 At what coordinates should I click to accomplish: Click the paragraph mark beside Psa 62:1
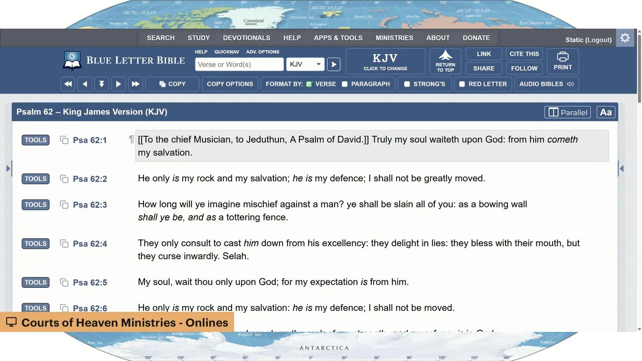coord(131,140)
